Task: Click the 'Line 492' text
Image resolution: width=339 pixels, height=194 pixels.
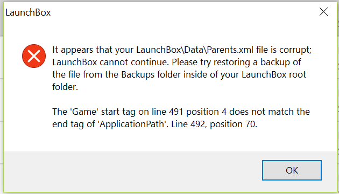Action: 188,124
